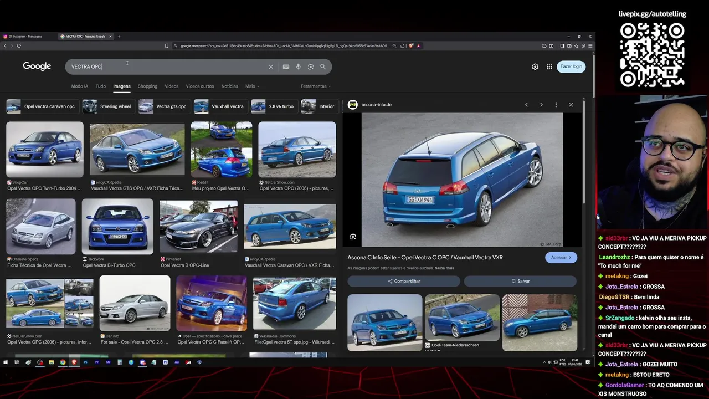Switch to the Shopping tab
709x399 pixels.
pyautogui.click(x=147, y=86)
